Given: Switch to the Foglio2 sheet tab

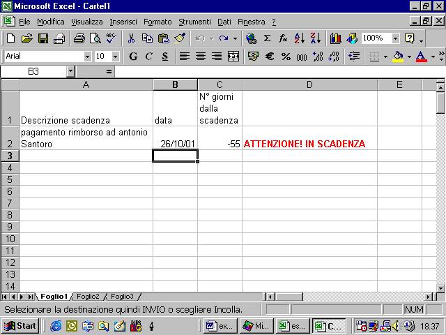Looking at the screenshot, I should coord(88,297).
